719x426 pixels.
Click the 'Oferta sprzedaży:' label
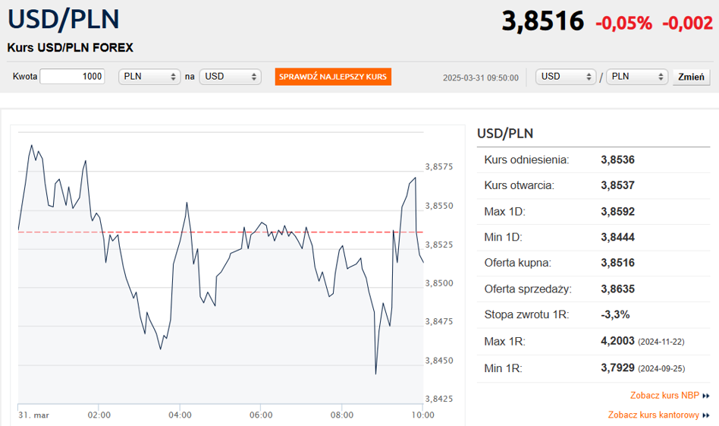click(528, 289)
